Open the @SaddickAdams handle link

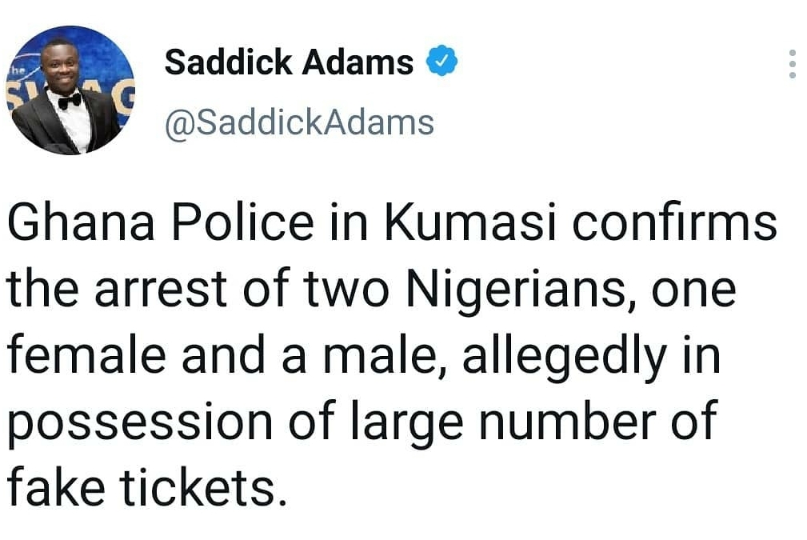point(300,123)
